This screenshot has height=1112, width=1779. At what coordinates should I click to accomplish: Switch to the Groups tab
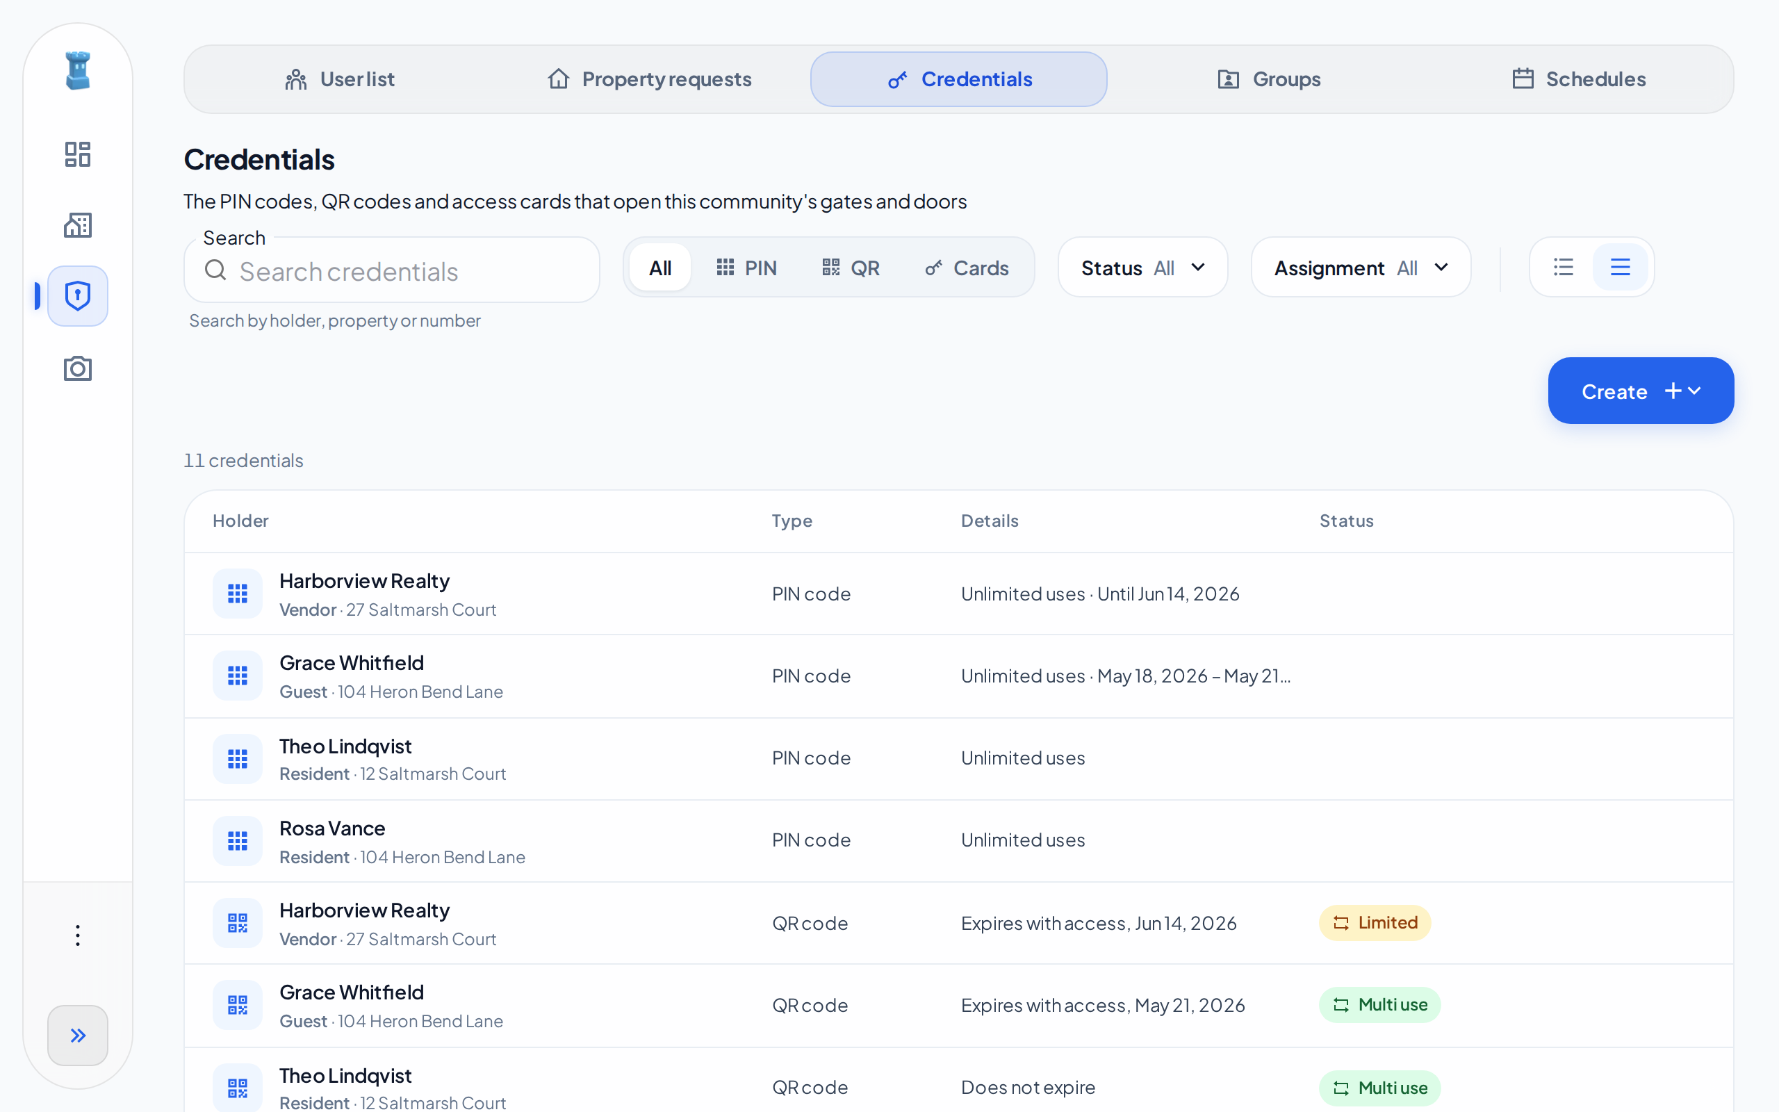point(1269,79)
